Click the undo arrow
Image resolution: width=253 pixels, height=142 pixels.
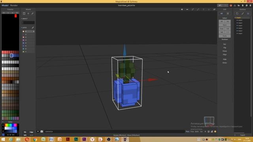pyautogui.click(x=220, y=6)
